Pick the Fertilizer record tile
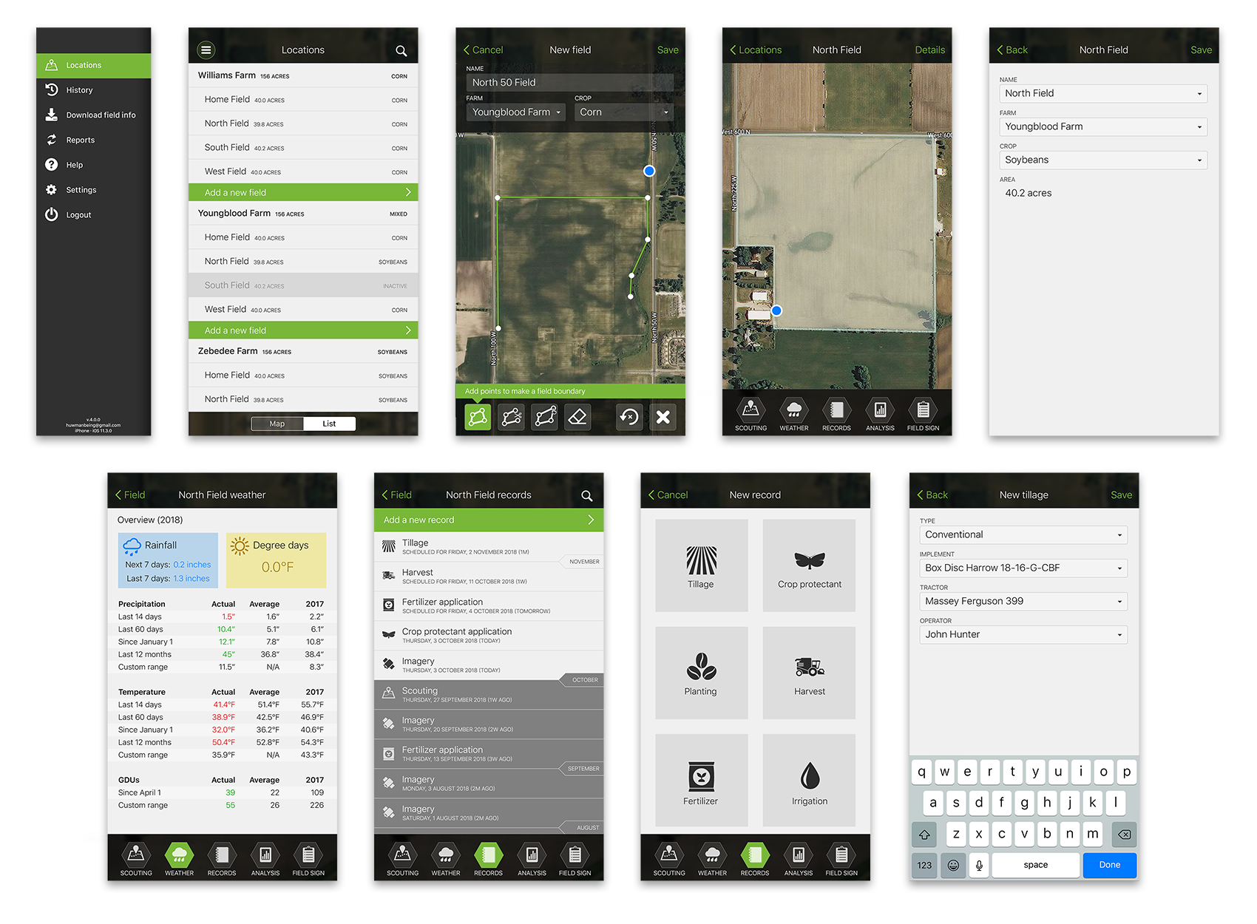 (701, 781)
